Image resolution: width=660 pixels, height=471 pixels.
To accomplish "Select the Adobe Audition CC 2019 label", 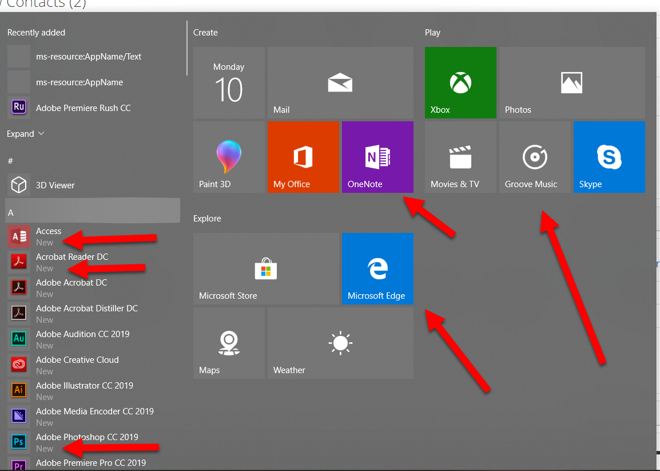I will pyautogui.click(x=83, y=334).
